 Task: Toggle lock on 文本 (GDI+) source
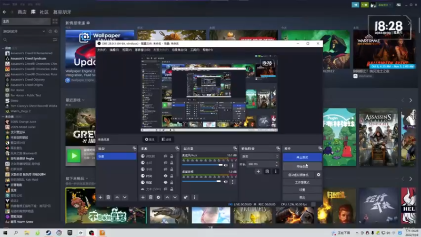[x=172, y=189]
